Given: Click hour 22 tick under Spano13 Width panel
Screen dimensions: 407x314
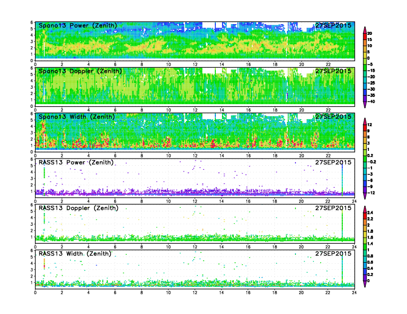Looking at the screenshot, I should (328, 155).
